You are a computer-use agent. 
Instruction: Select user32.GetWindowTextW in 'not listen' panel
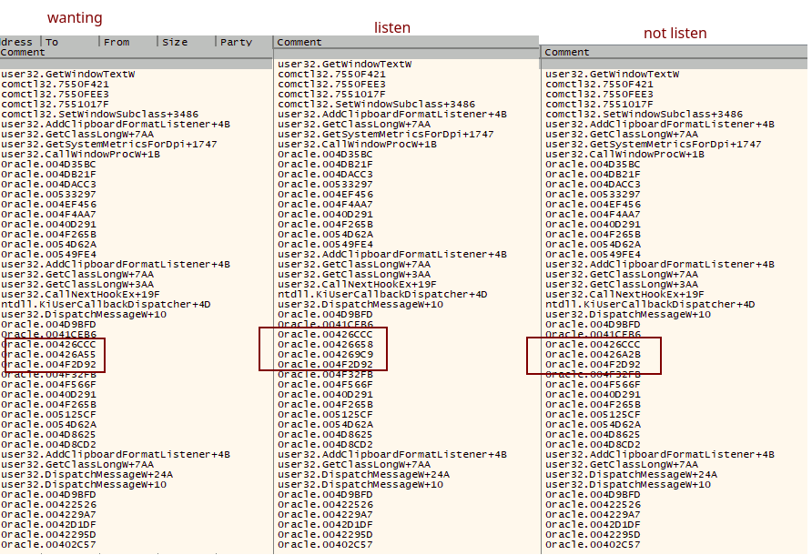coord(613,74)
